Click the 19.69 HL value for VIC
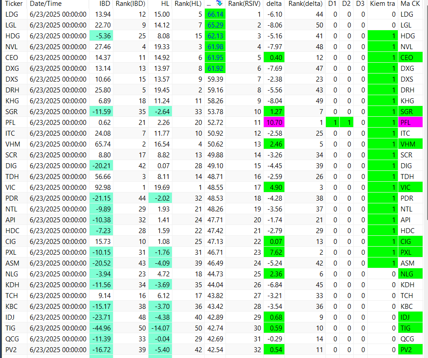 click(x=160, y=188)
